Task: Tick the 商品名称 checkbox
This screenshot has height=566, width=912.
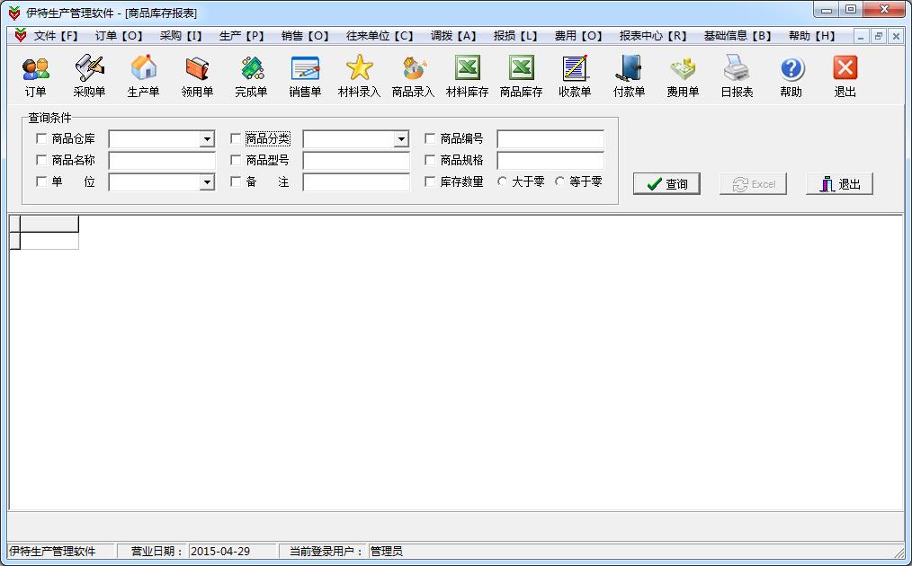Action: 41,161
